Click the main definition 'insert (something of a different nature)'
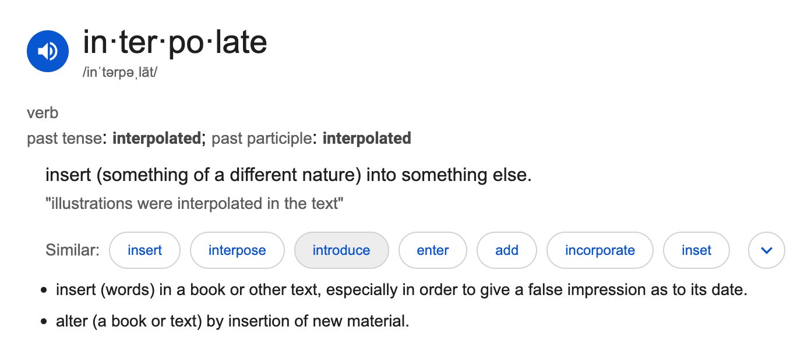804x355 pixels. [288, 175]
